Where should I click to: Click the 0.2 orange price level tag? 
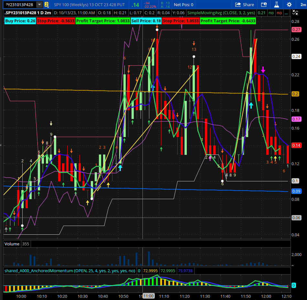tap(295, 94)
